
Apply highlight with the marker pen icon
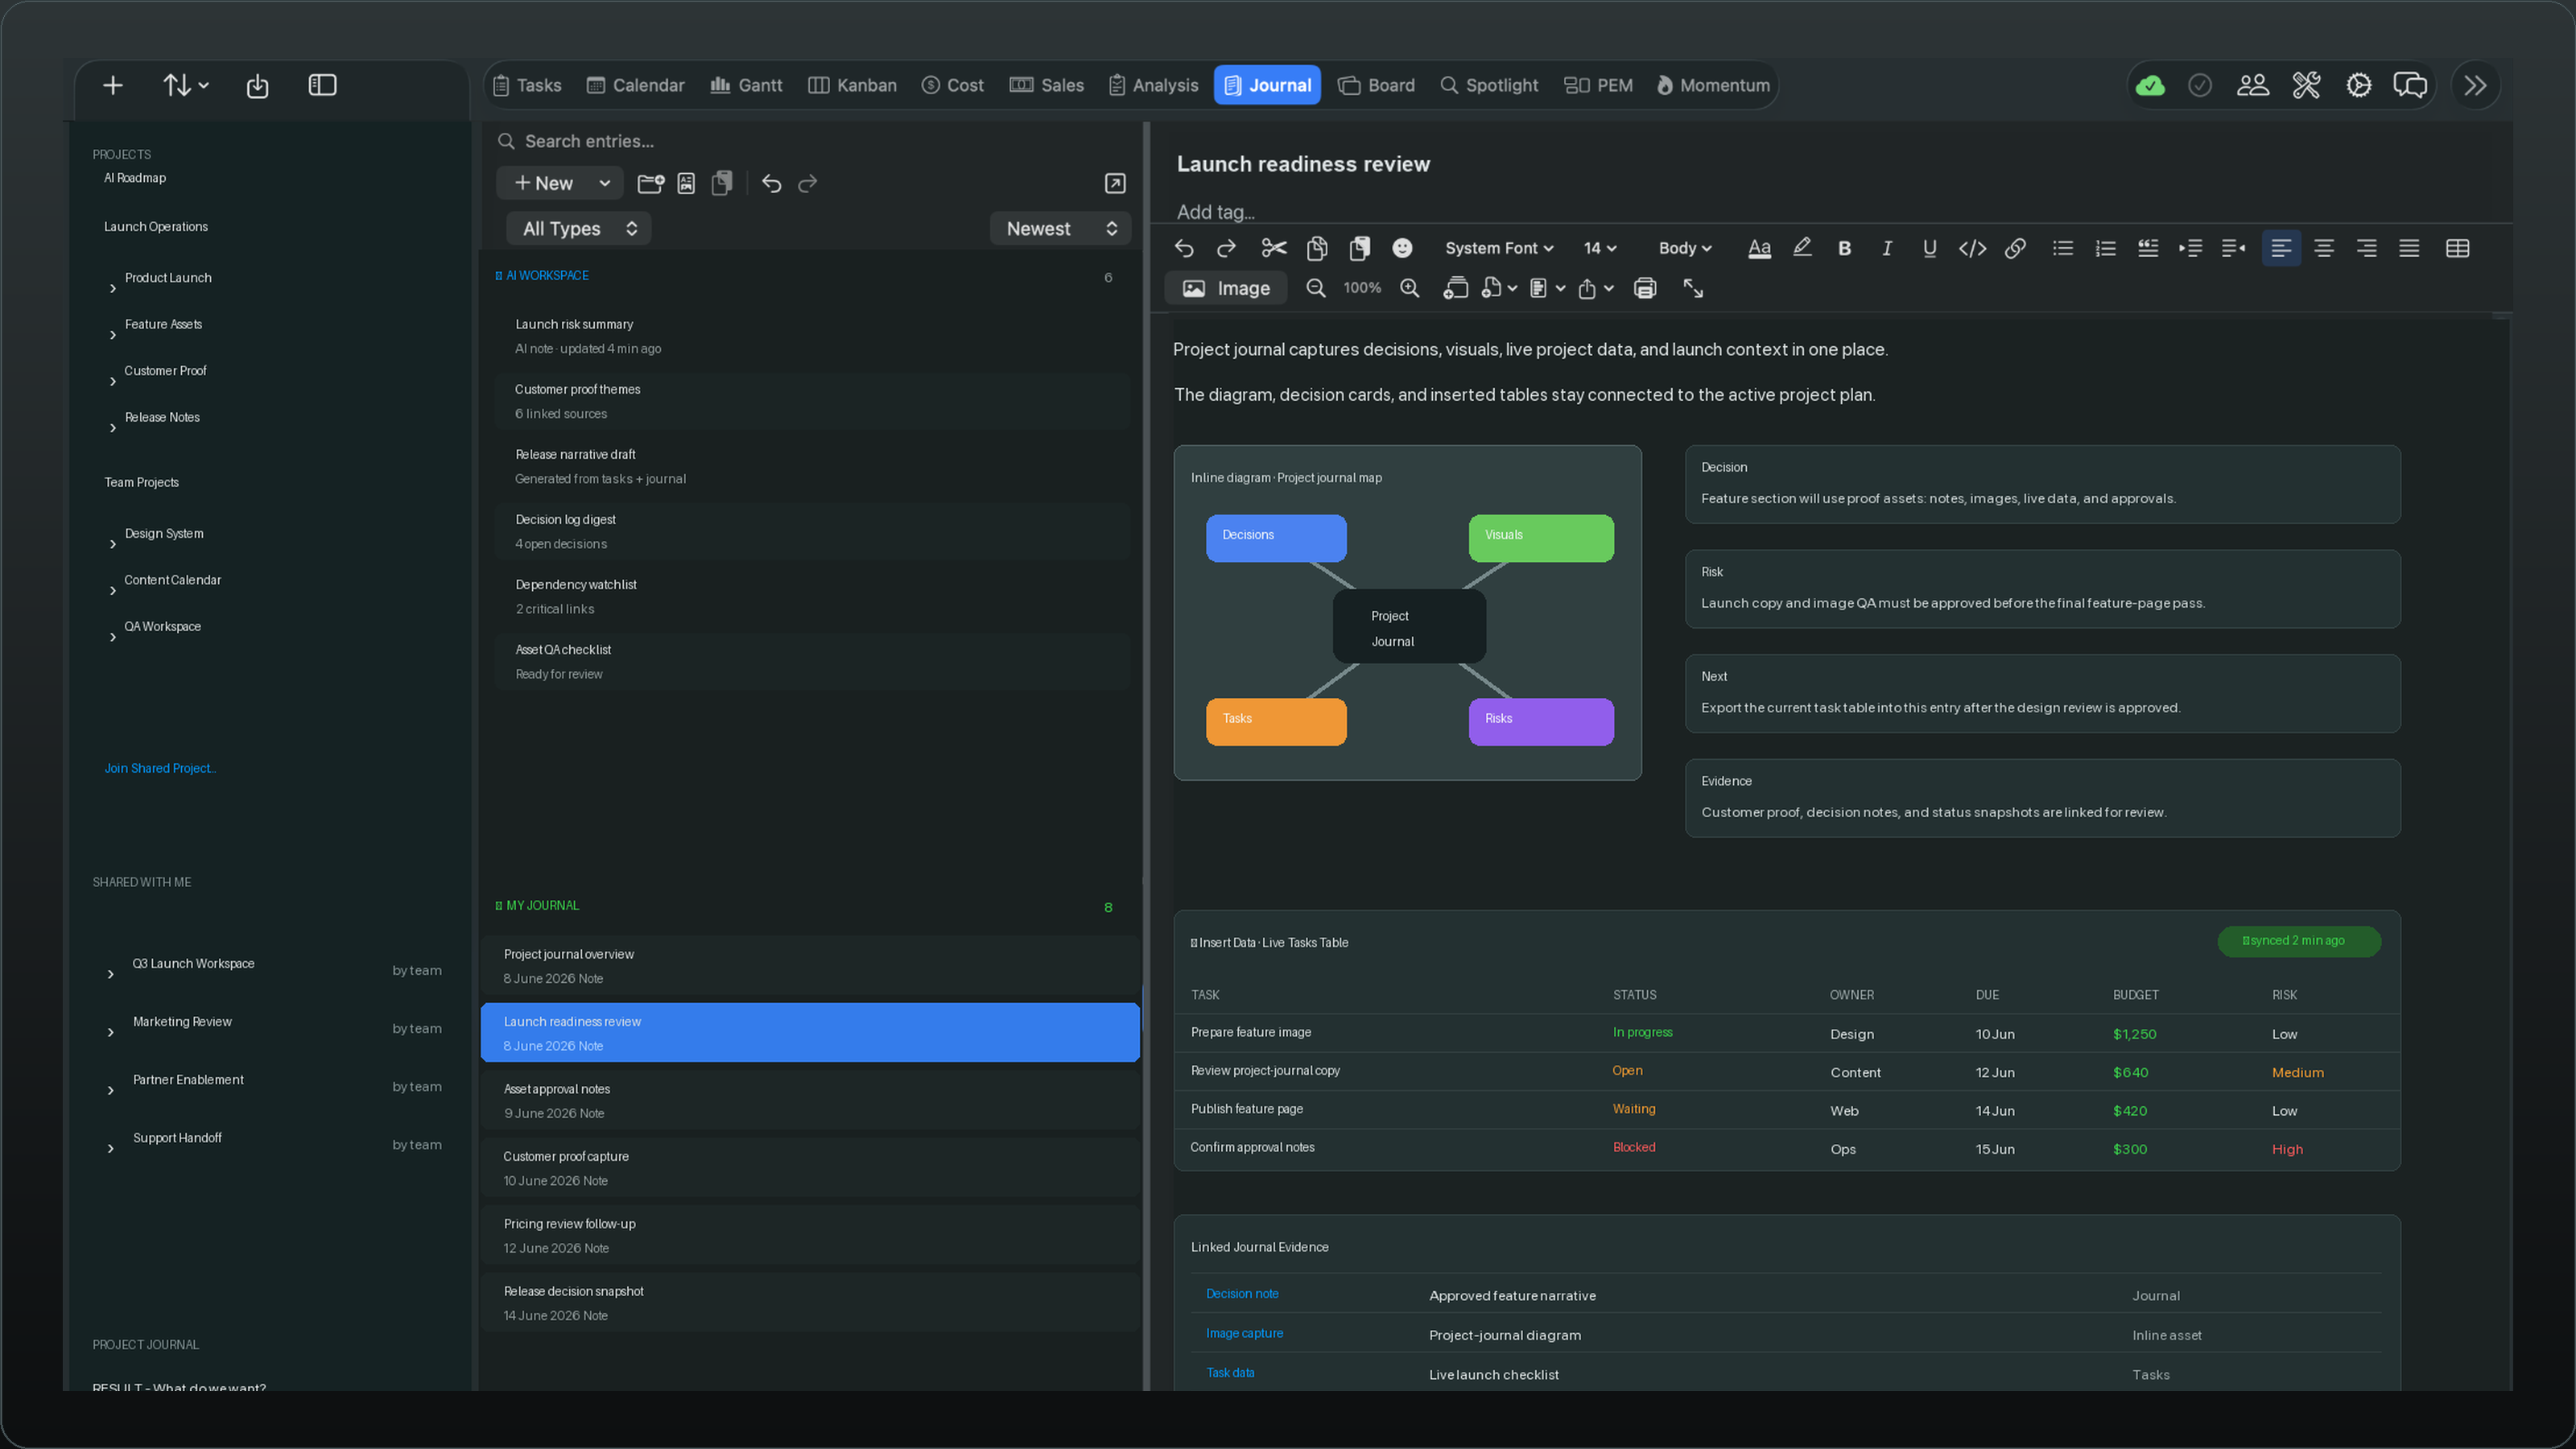pyautogui.click(x=1802, y=248)
